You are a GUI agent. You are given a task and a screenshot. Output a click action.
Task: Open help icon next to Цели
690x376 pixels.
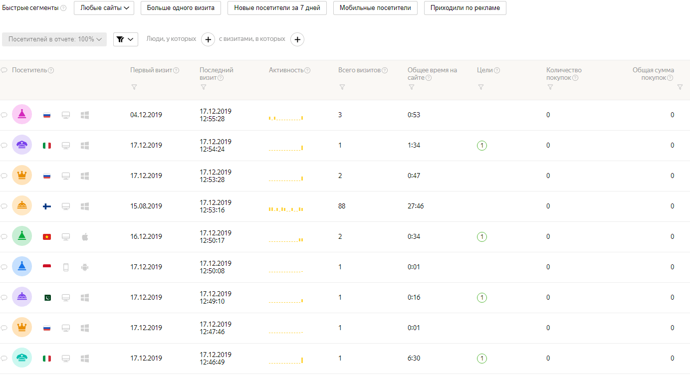click(497, 70)
